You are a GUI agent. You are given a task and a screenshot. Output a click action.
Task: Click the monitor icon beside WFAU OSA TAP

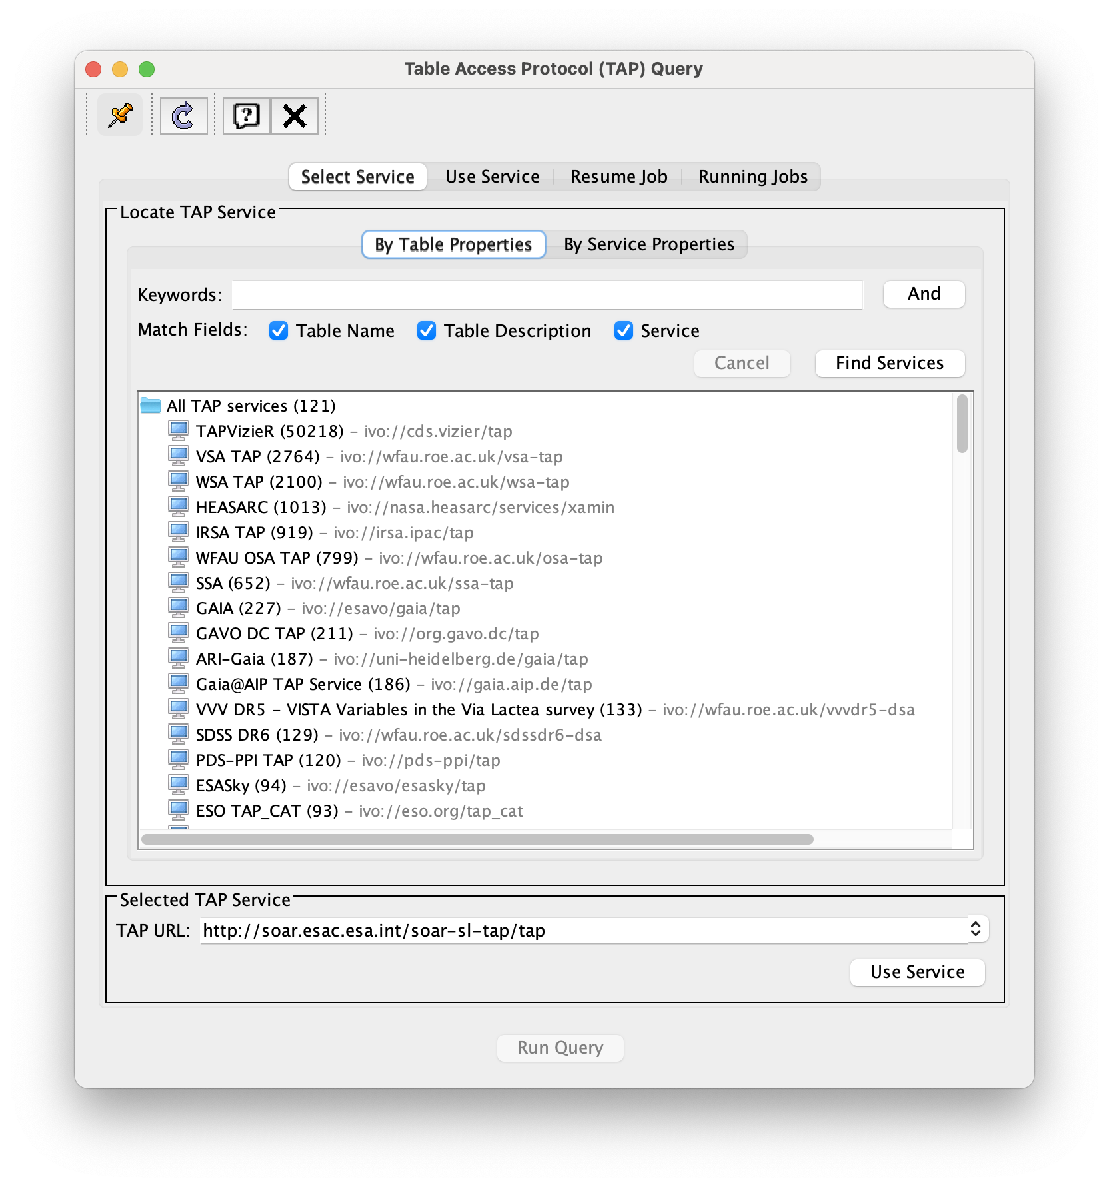[179, 557]
